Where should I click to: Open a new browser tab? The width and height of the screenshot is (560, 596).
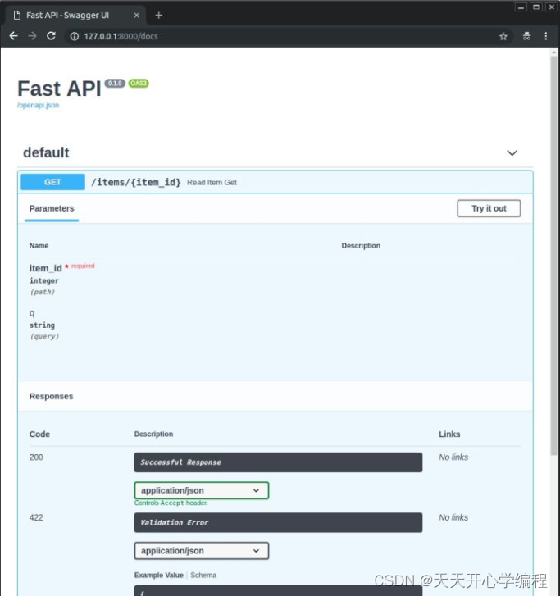(x=159, y=15)
